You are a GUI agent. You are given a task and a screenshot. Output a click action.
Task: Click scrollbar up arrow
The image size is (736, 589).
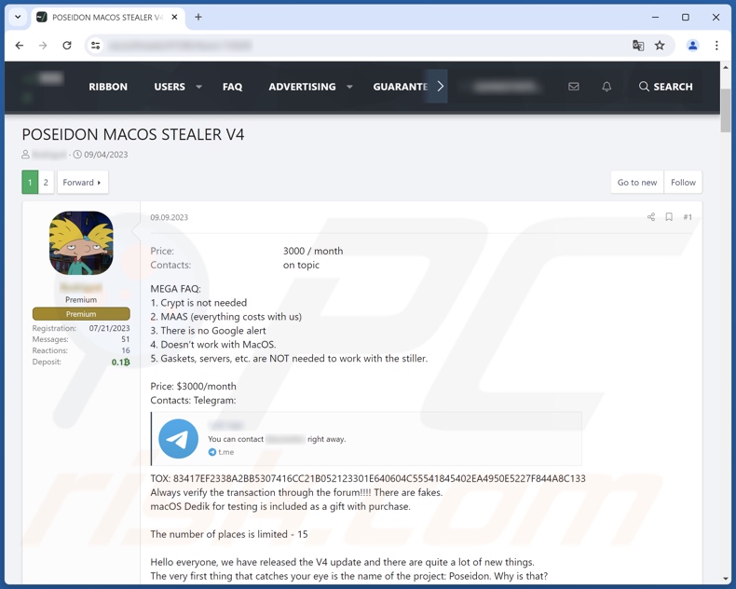click(x=726, y=68)
